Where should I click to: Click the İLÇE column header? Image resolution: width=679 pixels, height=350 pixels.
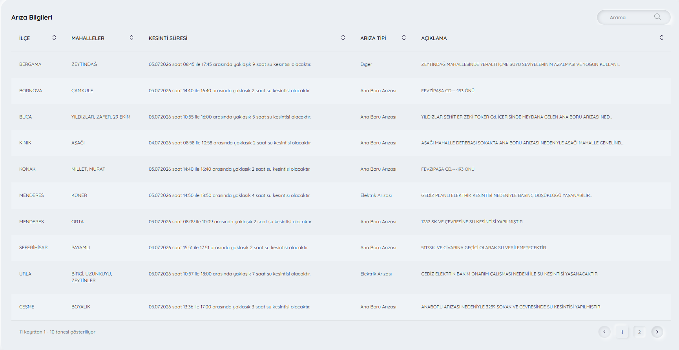click(25, 38)
